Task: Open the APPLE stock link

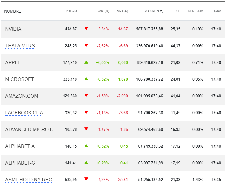Action: tap(13, 62)
